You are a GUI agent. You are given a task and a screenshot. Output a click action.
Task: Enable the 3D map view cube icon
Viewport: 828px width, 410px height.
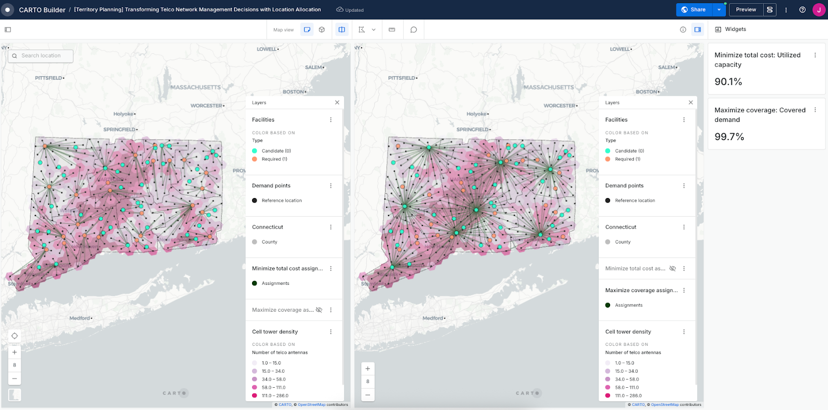coord(322,29)
